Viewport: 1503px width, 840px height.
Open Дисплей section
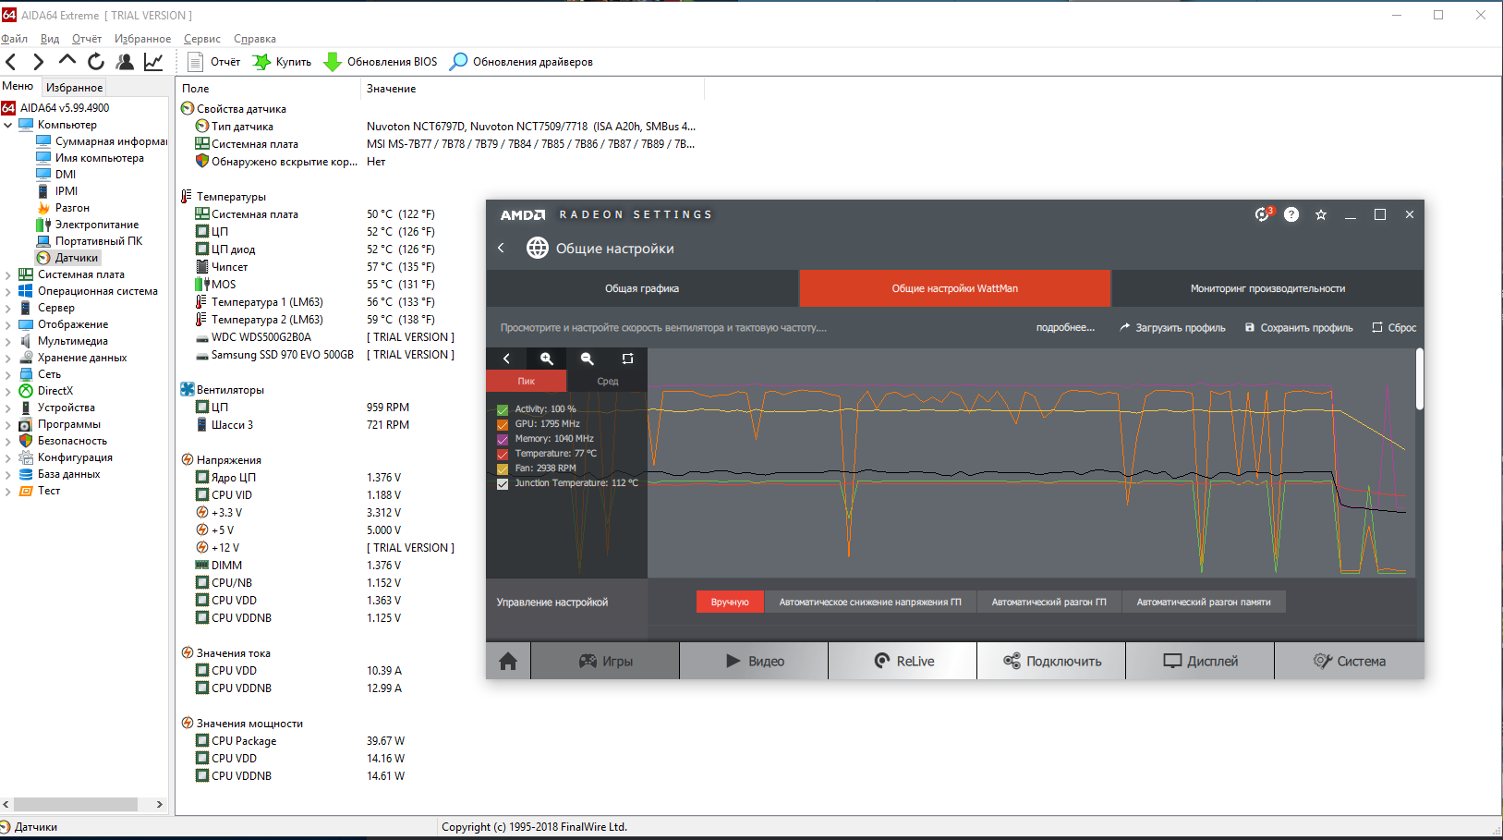pos(1200,661)
